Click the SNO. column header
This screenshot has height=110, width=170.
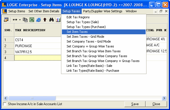(x=9, y=30)
